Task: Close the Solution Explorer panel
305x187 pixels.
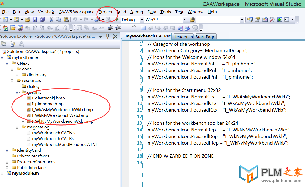Action: tap(115, 36)
